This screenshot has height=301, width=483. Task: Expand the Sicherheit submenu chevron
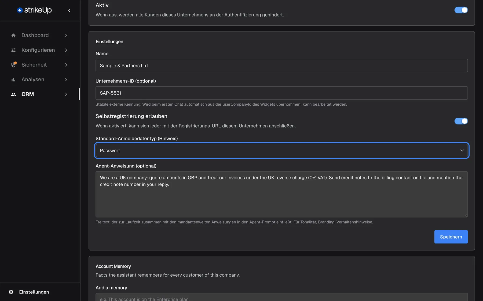(66, 65)
